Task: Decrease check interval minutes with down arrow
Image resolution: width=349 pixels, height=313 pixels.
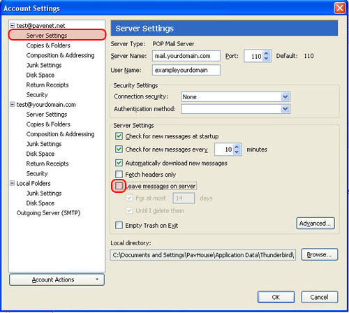Action: 237,152
